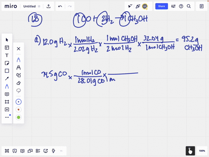The image size is (209, 157).
Task: Start presentation mode in bottom toolbar
Action: (x=14, y=151)
